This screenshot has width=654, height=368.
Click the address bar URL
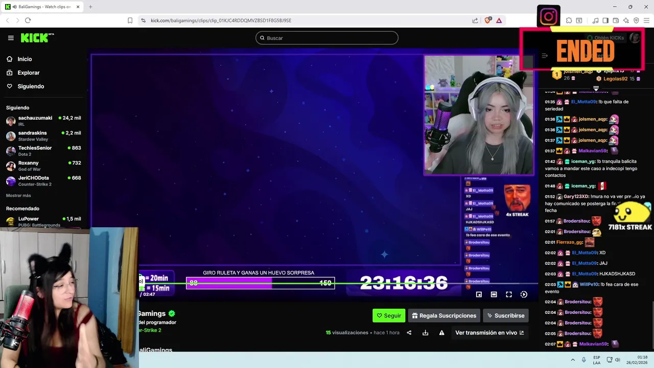tap(221, 20)
